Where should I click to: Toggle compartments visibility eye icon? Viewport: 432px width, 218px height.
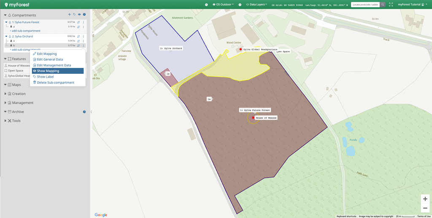79,15
